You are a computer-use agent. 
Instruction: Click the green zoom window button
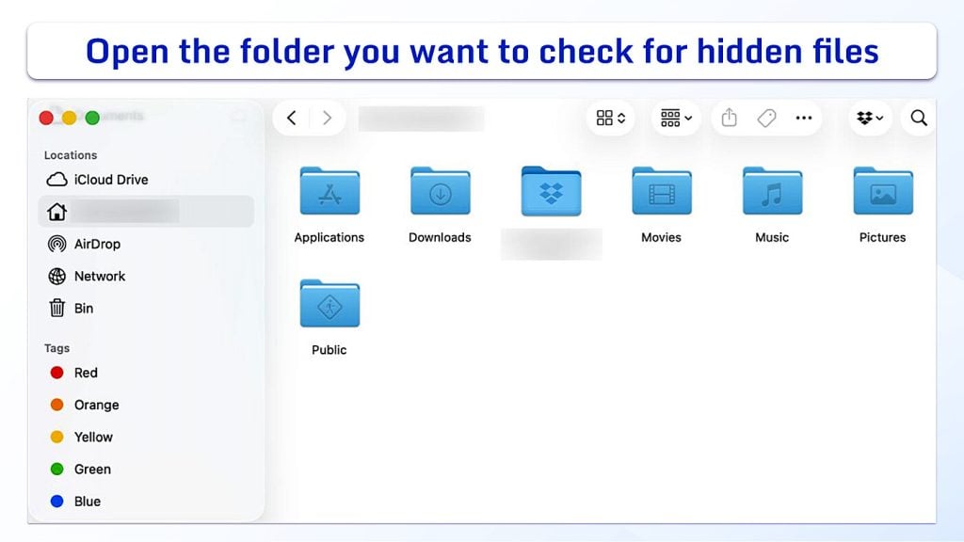tap(92, 118)
